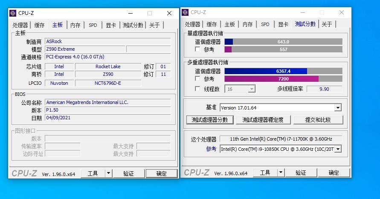Open 显卡 tab in left CPU-Z window

click(x=111, y=25)
